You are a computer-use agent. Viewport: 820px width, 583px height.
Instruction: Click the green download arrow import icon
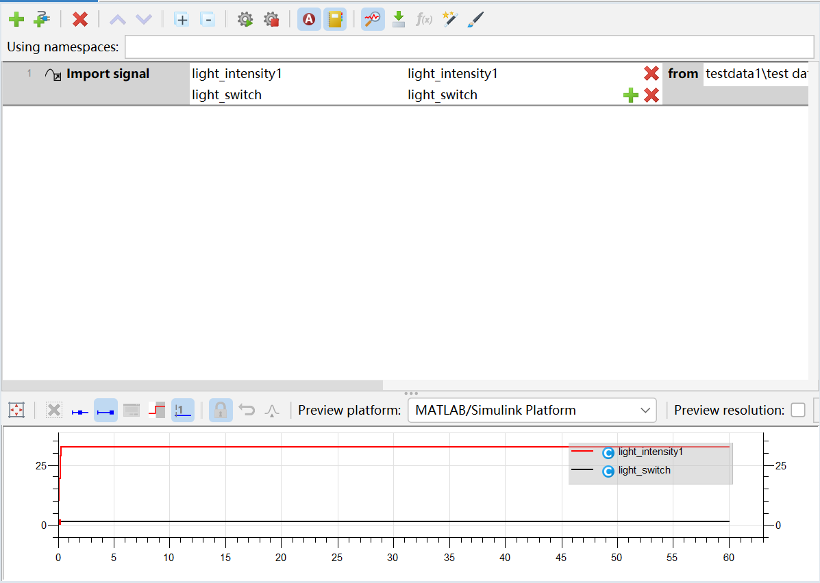click(399, 20)
